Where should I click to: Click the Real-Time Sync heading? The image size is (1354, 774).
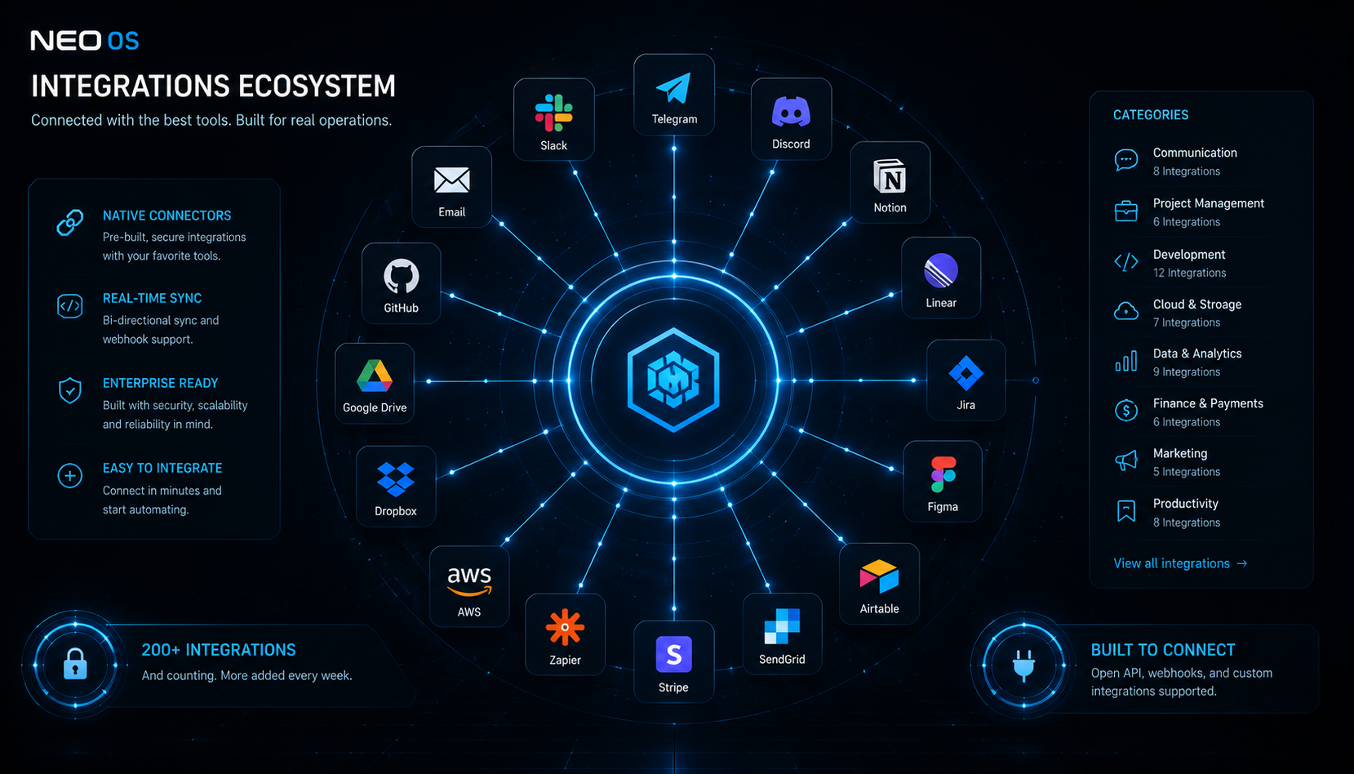(152, 298)
